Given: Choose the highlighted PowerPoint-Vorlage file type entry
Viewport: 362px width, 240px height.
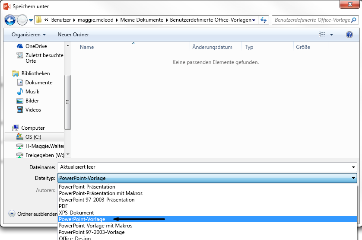Looking at the screenshot, I should click(207, 219).
